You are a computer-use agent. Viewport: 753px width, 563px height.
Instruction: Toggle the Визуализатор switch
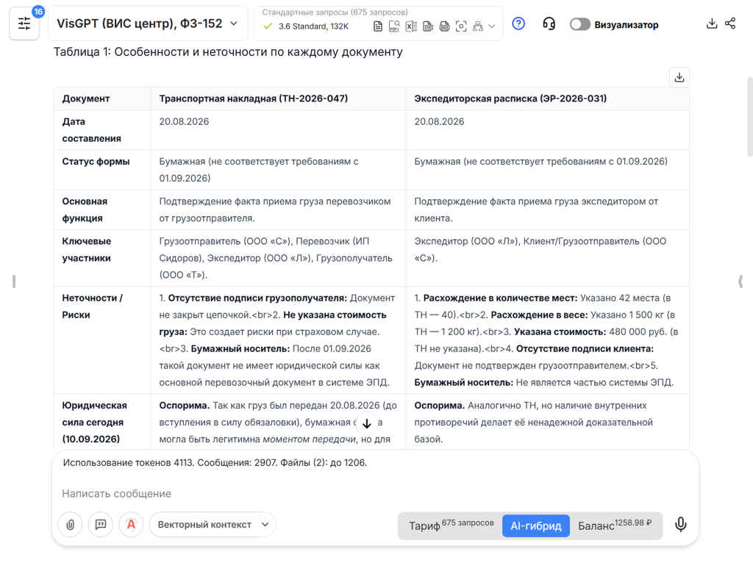579,24
